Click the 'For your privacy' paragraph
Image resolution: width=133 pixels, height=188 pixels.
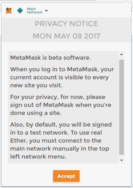61,105
